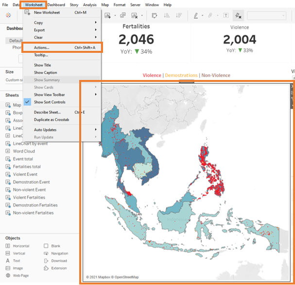
Task: Click the Non-Violence filter link
Action: [216, 76]
